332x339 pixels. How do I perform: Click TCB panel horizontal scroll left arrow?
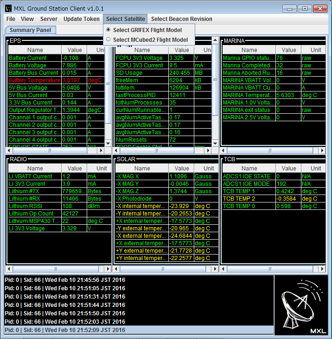pos(223,269)
